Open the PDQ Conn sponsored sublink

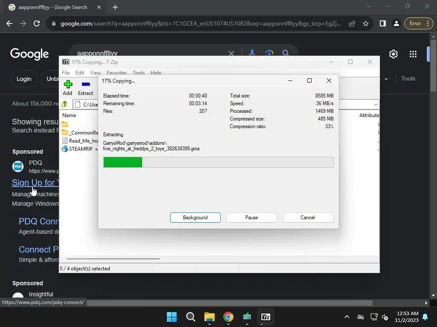click(x=38, y=221)
